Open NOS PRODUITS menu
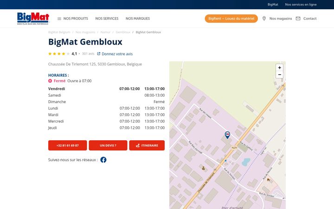 76,19
